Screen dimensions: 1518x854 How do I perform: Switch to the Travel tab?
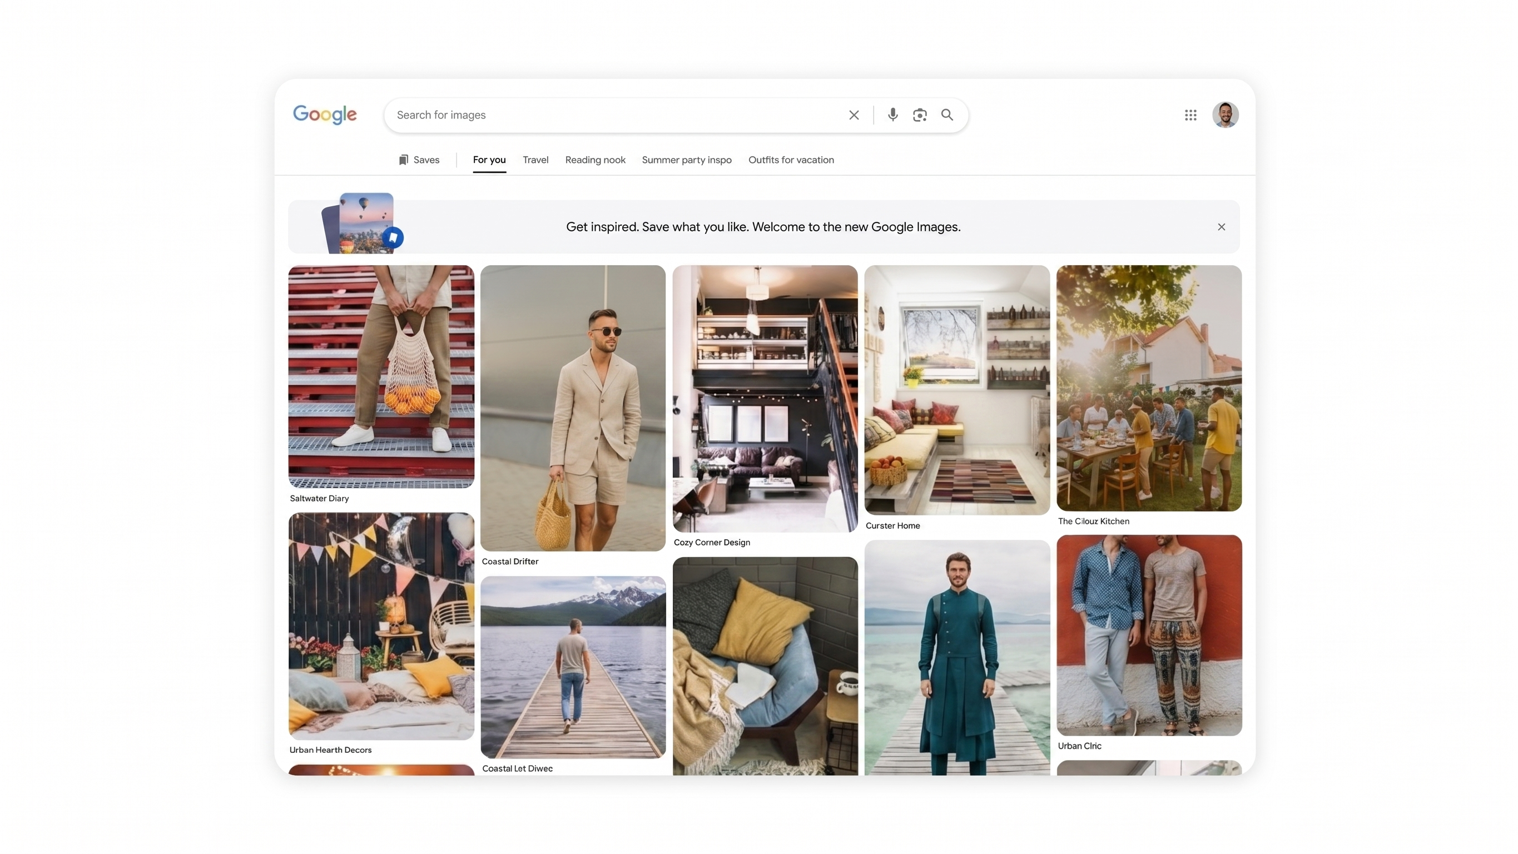(535, 160)
